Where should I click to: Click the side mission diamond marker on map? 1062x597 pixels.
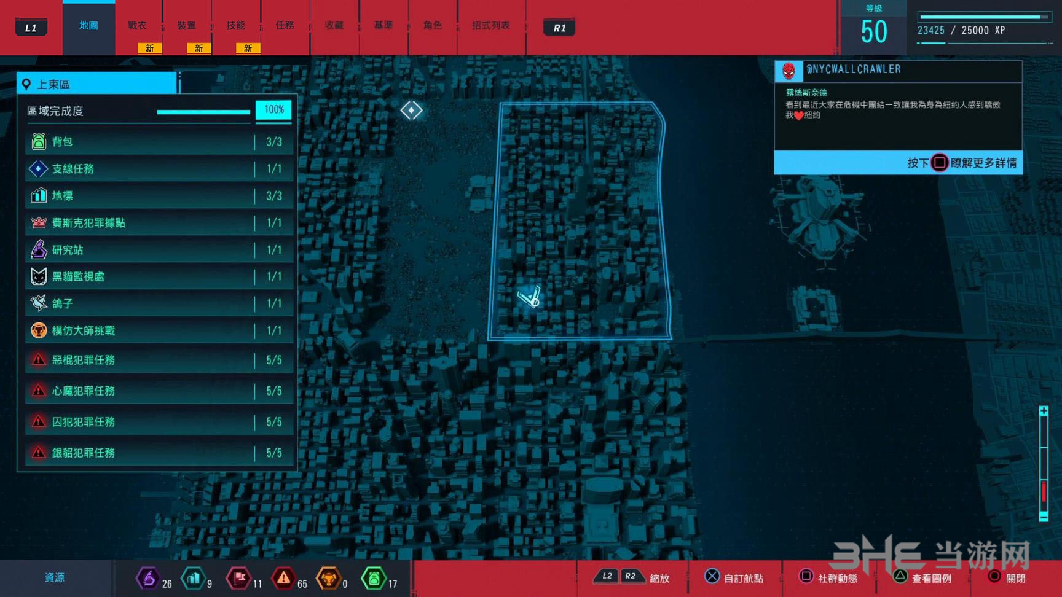411,111
